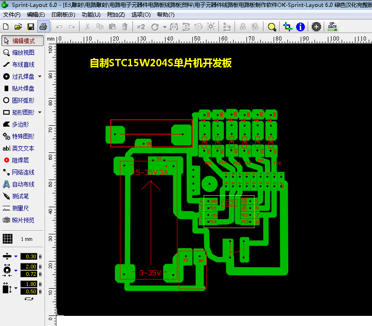
Task: Copy selection from the toolbar
Action: click(100, 27)
